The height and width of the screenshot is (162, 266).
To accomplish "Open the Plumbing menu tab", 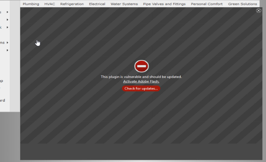I will point(31,4).
